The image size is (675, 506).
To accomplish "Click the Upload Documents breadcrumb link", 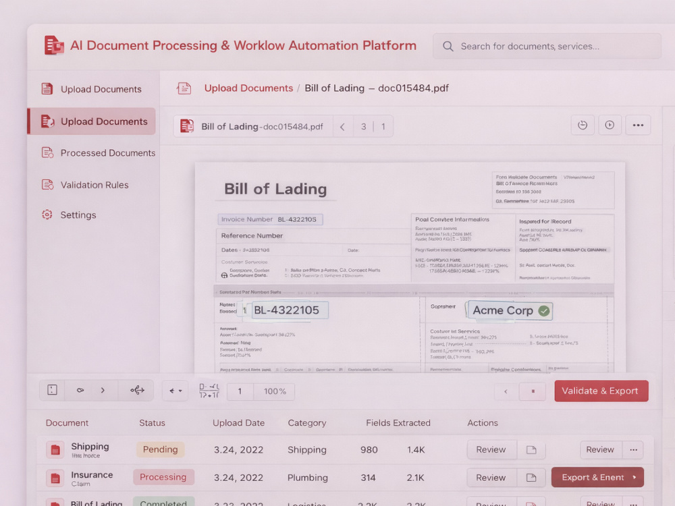I will [x=248, y=88].
